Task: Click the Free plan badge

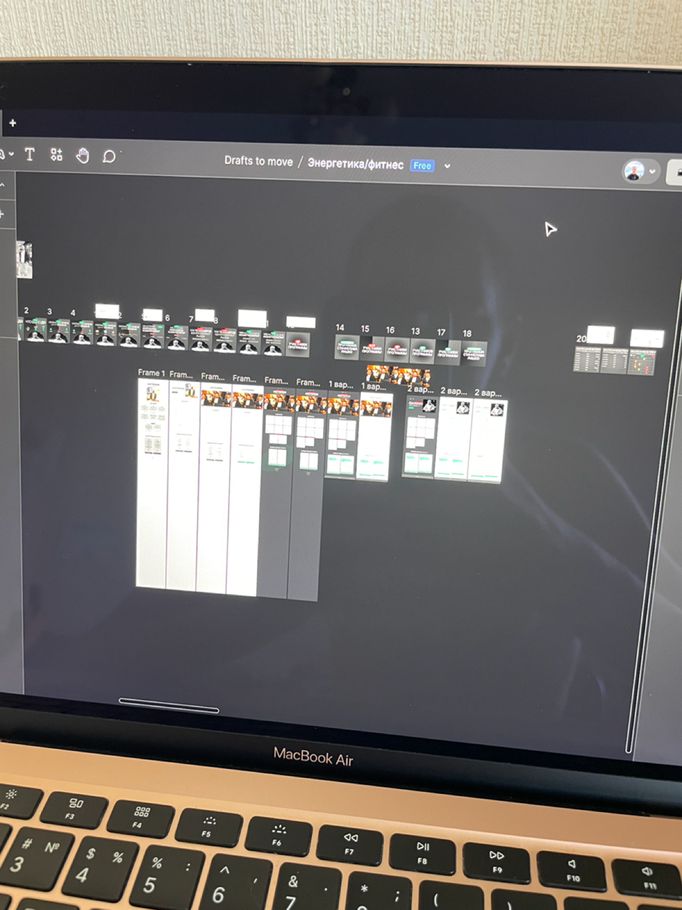Action: (x=422, y=166)
